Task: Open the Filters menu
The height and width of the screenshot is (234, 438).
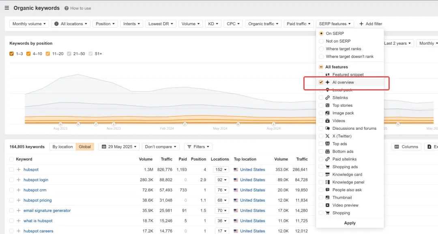Action: (198, 146)
